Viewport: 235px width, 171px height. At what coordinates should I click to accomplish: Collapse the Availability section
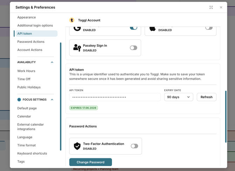[52, 62]
